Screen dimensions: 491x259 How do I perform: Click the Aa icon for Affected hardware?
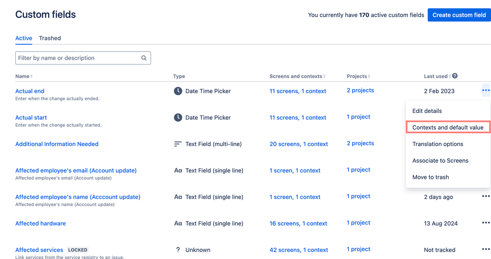click(x=178, y=223)
